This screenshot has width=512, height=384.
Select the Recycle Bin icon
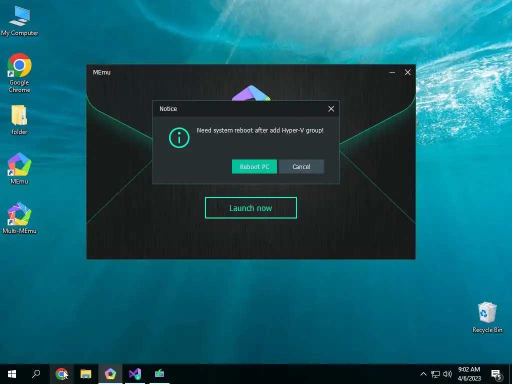point(487,317)
